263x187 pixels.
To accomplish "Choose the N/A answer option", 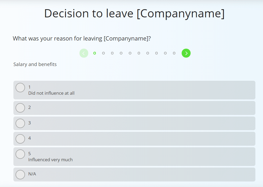I will click(x=20, y=174).
